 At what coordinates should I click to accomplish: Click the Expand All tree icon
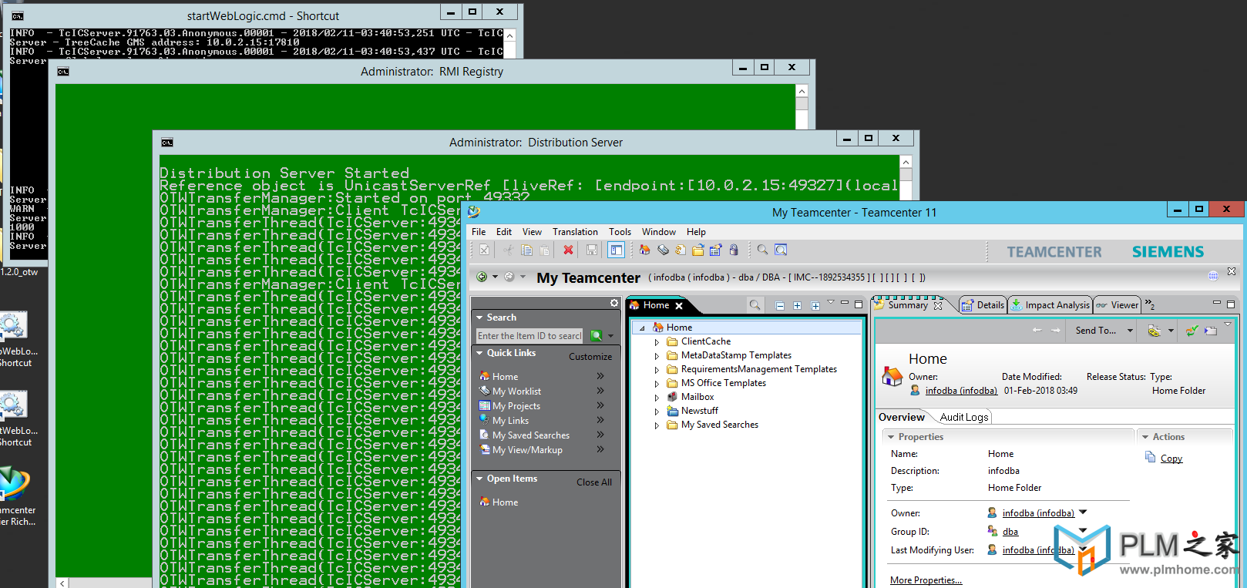(815, 306)
